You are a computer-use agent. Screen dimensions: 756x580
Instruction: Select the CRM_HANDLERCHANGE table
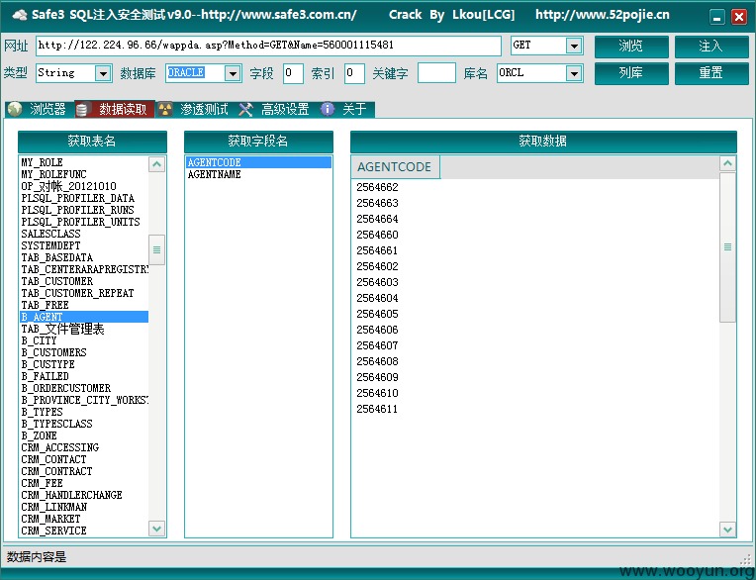(x=84, y=495)
